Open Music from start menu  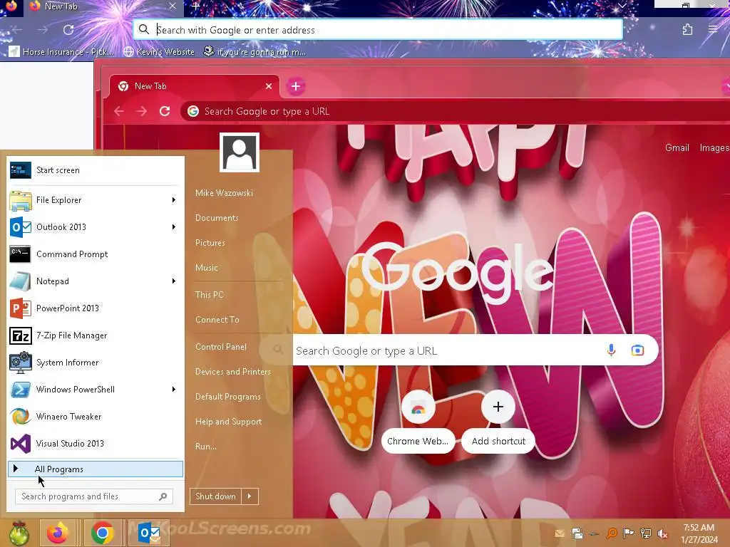coord(207,268)
